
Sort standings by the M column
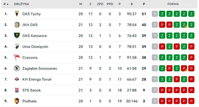81,4
